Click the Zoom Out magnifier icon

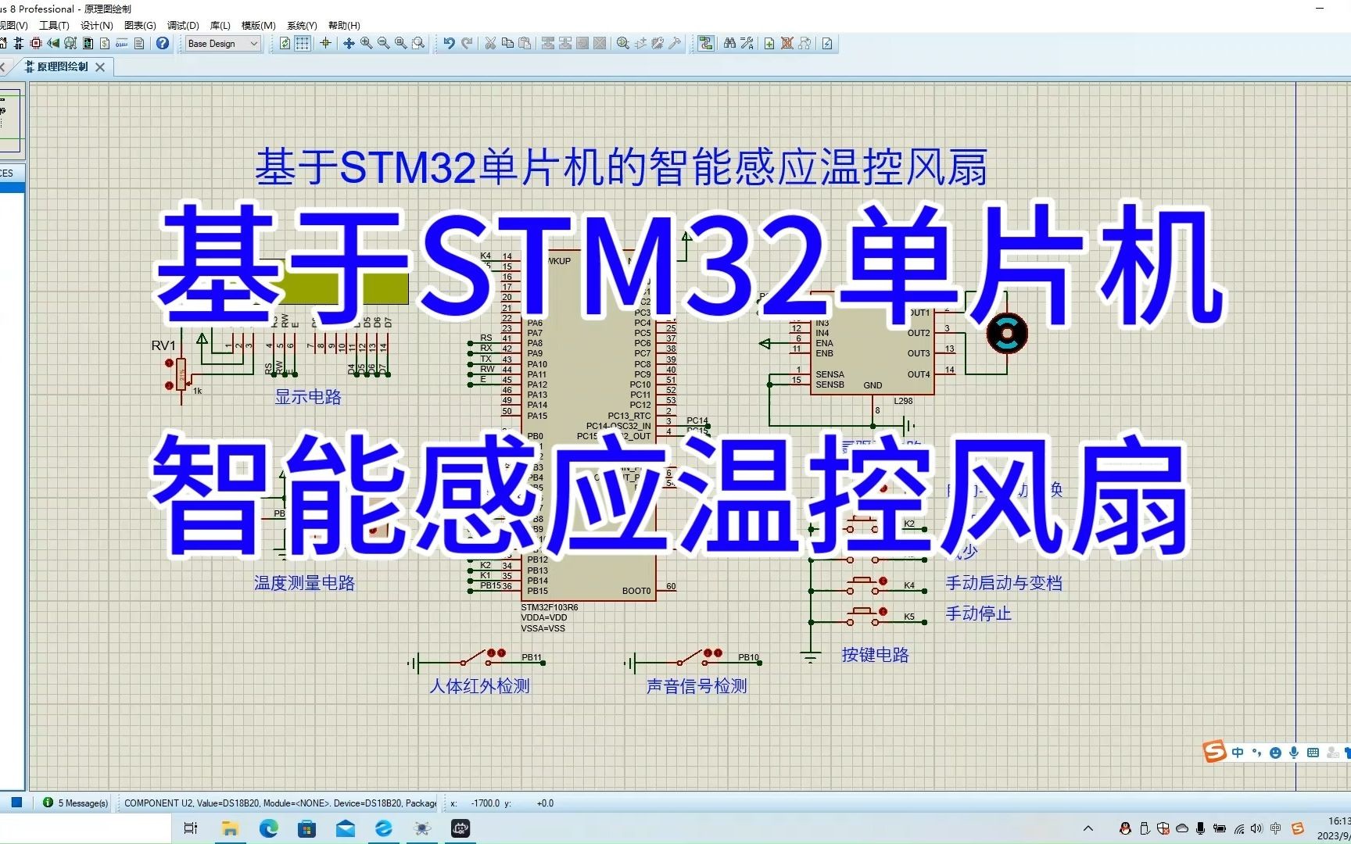click(x=383, y=43)
